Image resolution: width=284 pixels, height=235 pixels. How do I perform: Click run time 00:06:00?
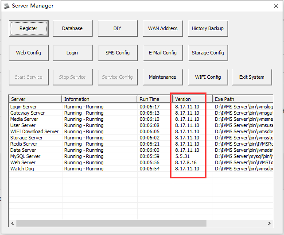[x=150, y=150]
